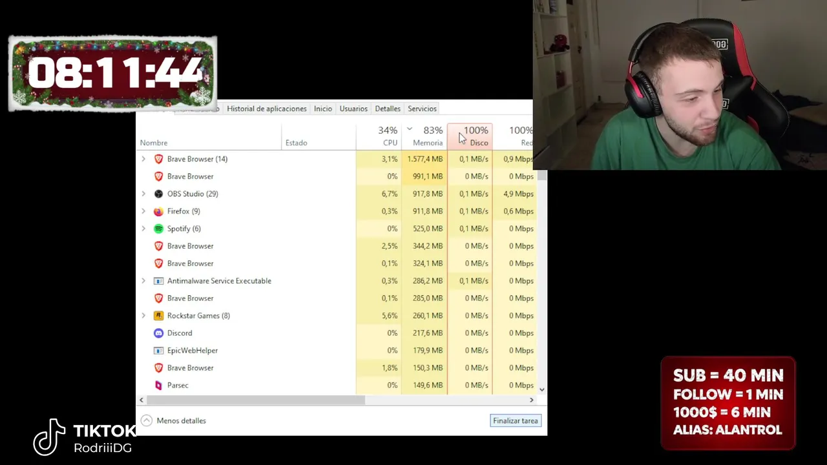Switch to the Inicio tab
The width and height of the screenshot is (827, 465).
pyautogui.click(x=323, y=108)
